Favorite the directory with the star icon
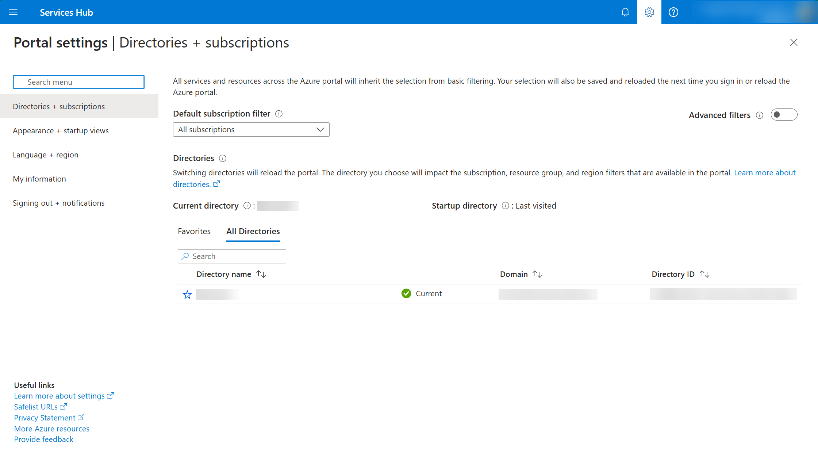Screen dimensions: 818x476 [187, 295]
